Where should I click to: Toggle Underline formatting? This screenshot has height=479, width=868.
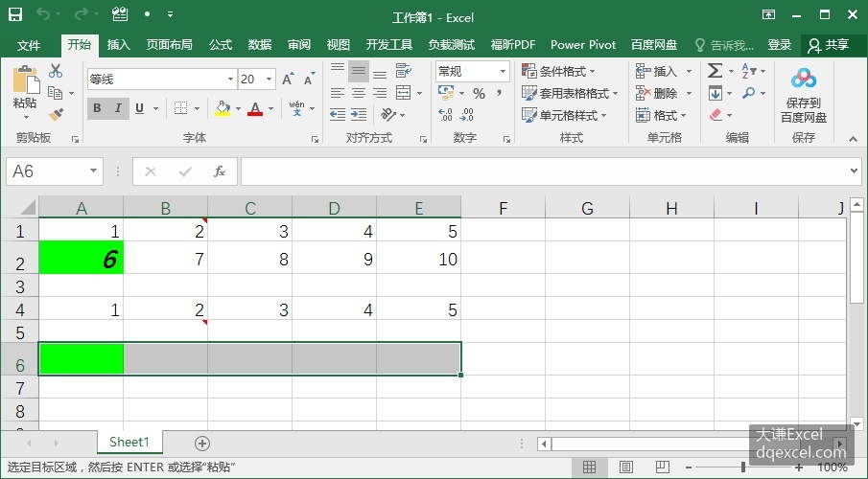tap(139, 108)
